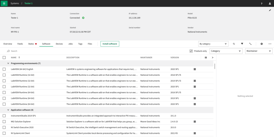The width and height of the screenshot is (274, 137).
Task: Click NI Switch Executive 2020 row name
Action: [x=22, y=127]
